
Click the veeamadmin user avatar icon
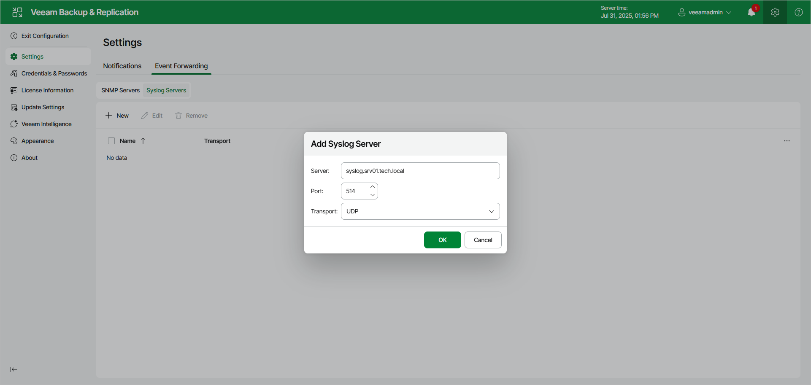[681, 12]
